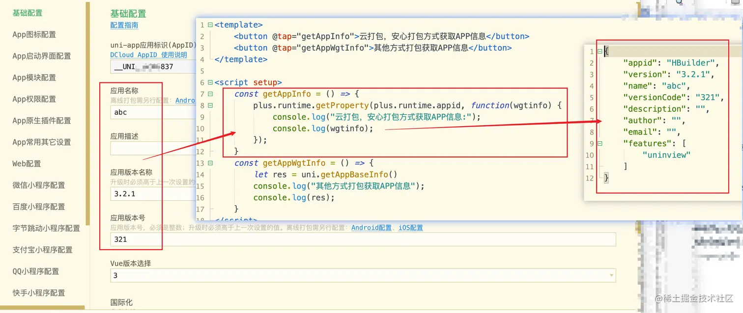Click the sidebar vertical scrollbar
Screen dimensions: 743x313
(x=88, y=113)
